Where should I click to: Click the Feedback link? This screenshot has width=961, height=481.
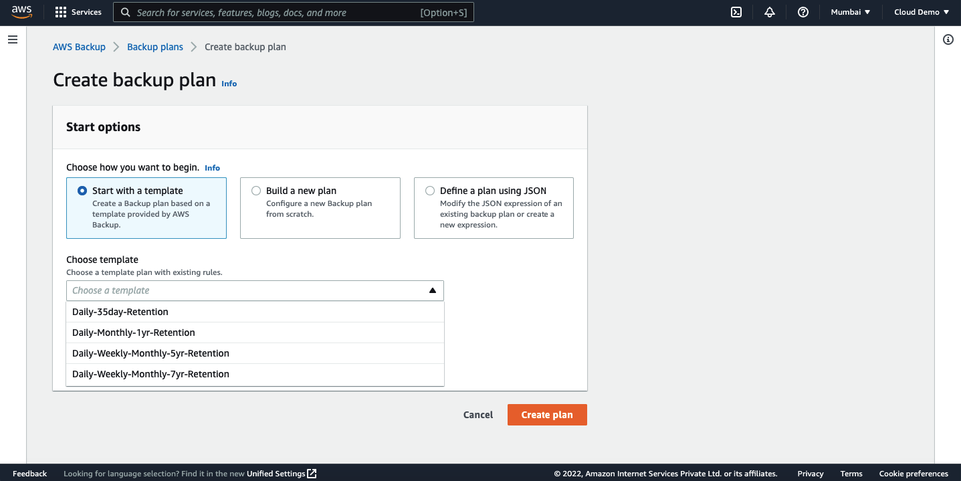click(x=30, y=474)
